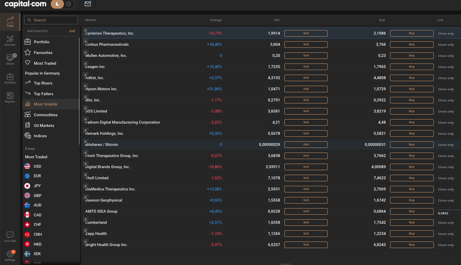
Task: Edit the watchlists
Action: click(72, 31)
